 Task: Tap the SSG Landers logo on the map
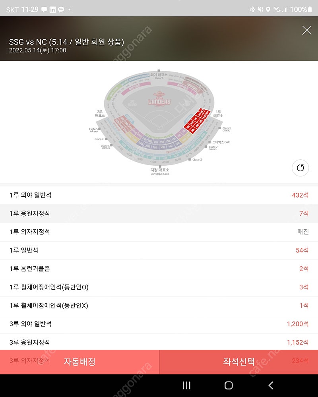tap(159, 98)
